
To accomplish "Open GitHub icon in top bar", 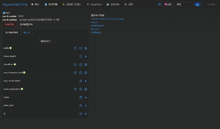I will tap(159, 4).
